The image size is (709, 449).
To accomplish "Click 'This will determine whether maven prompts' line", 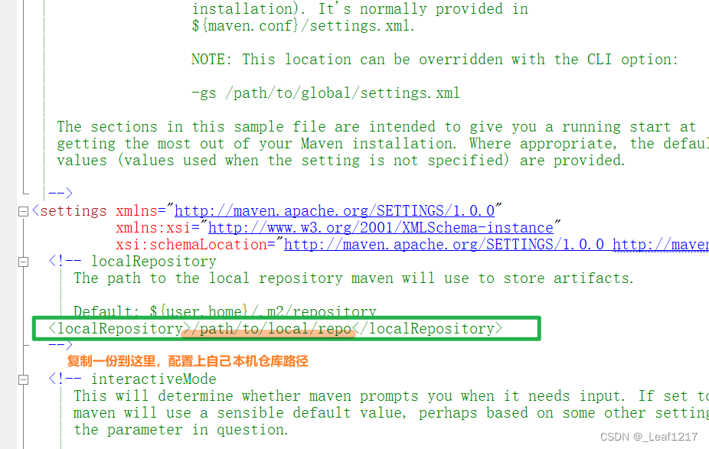I will click(x=391, y=396).
